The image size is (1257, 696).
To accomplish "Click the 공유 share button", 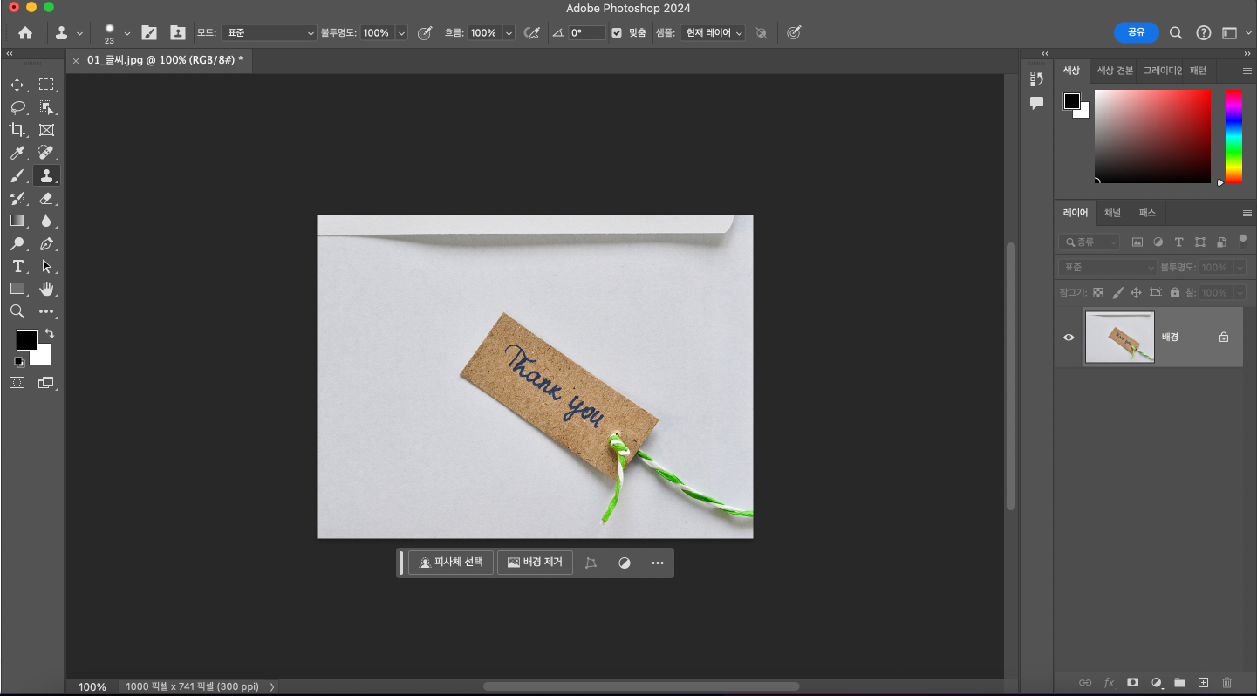I will click(x=1136, y=32).
